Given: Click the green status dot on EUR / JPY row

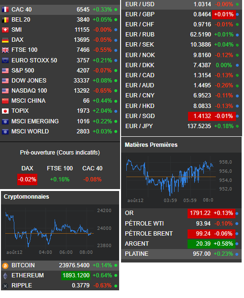Looking at the screenshot, I should 237,126.
